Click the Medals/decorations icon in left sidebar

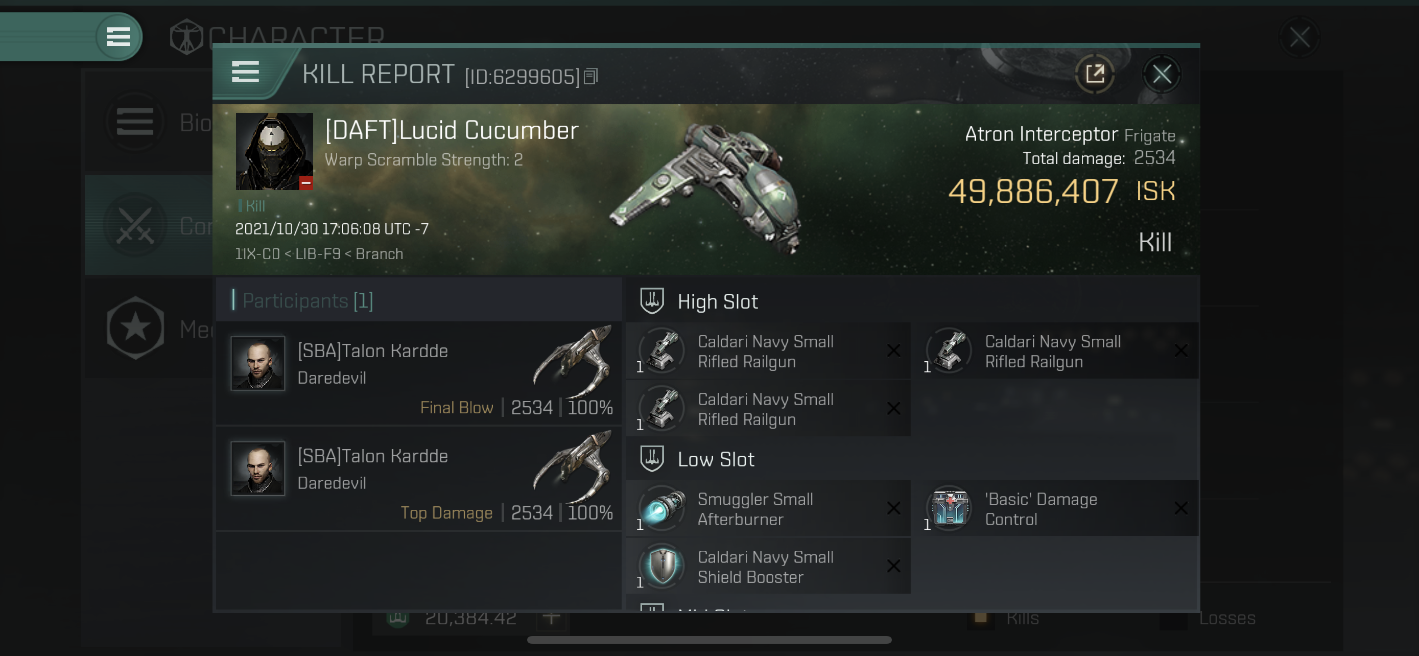136,327
